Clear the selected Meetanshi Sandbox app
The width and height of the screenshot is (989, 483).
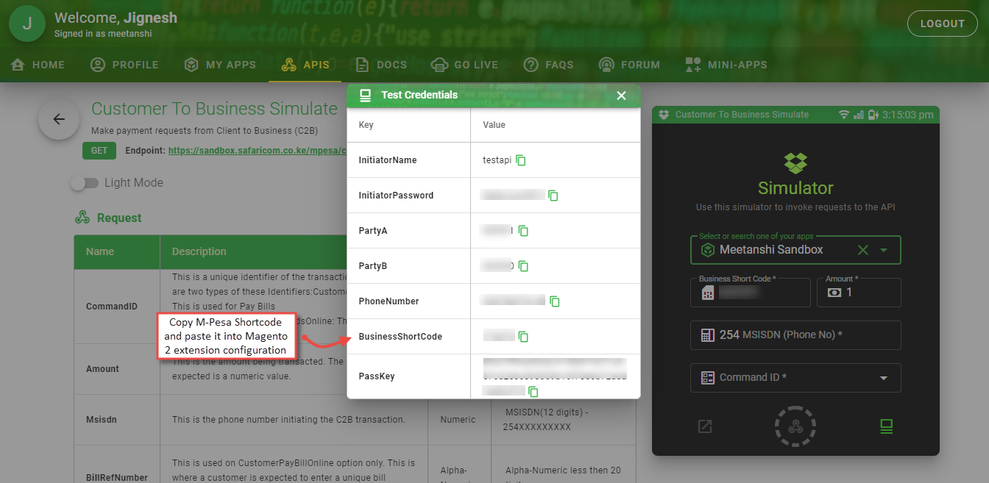[863, 250]
